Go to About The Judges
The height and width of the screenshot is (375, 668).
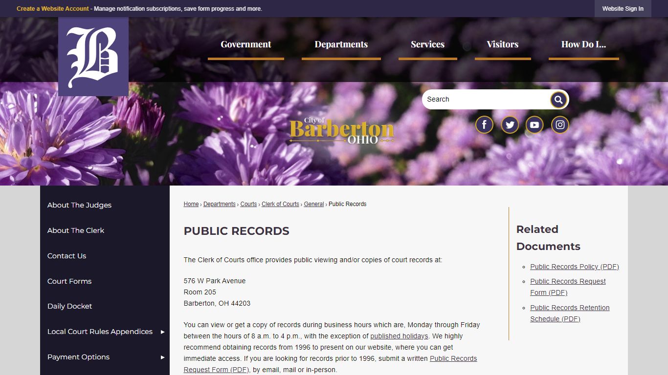click(x=79, y=205)
